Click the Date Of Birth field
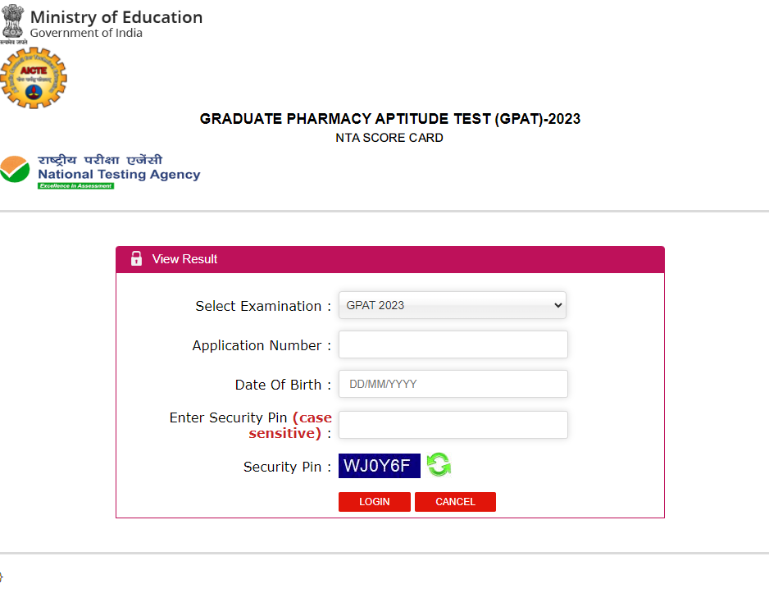Screen dimensions: 769x602 453,384
